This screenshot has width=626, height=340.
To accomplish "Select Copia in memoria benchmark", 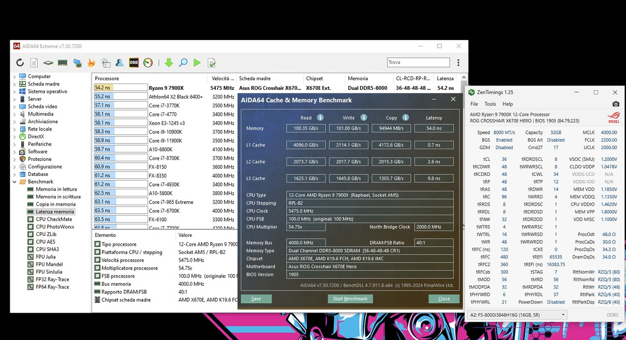I will [x=55, y=204].
